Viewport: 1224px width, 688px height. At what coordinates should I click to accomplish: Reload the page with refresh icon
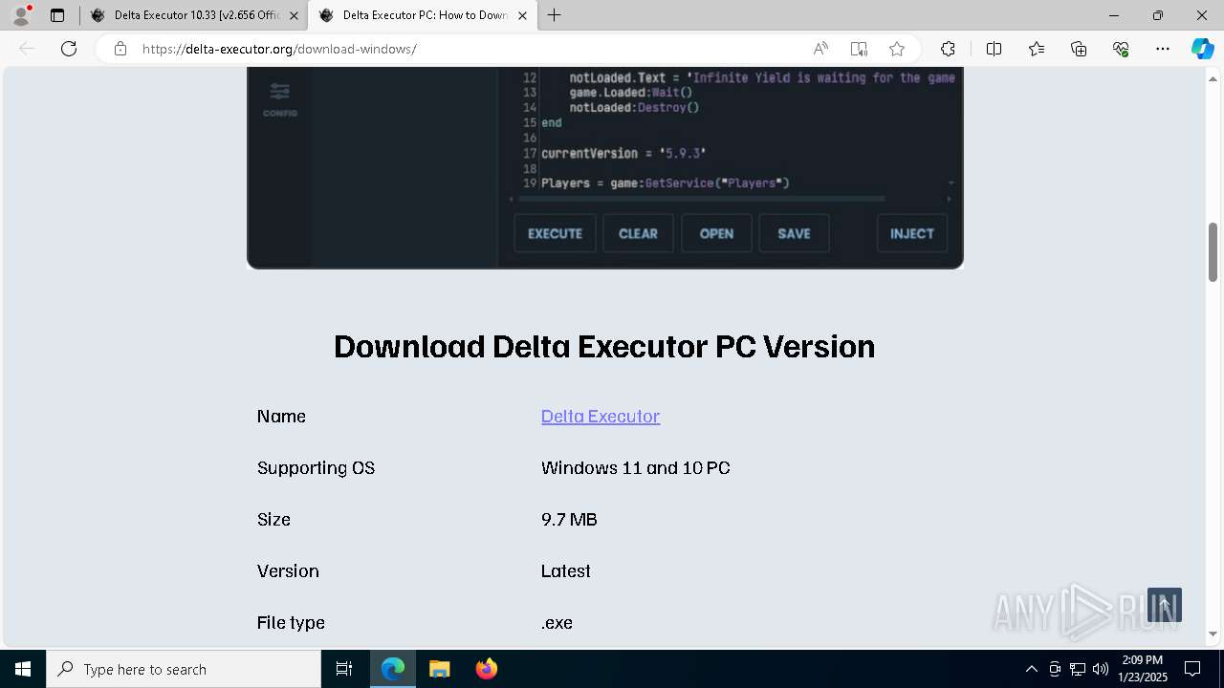click(x=69, y=49)
